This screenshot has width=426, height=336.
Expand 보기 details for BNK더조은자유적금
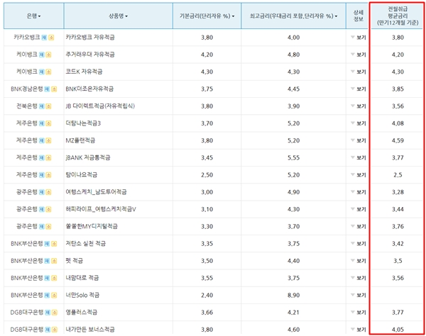(359, 89)
